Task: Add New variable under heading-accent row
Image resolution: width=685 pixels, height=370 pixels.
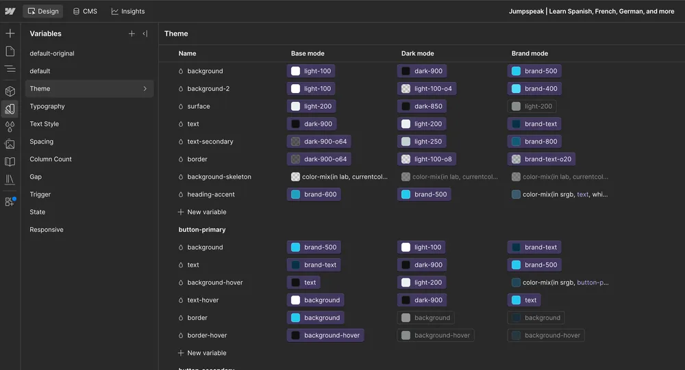Action: tap(202, 212)
